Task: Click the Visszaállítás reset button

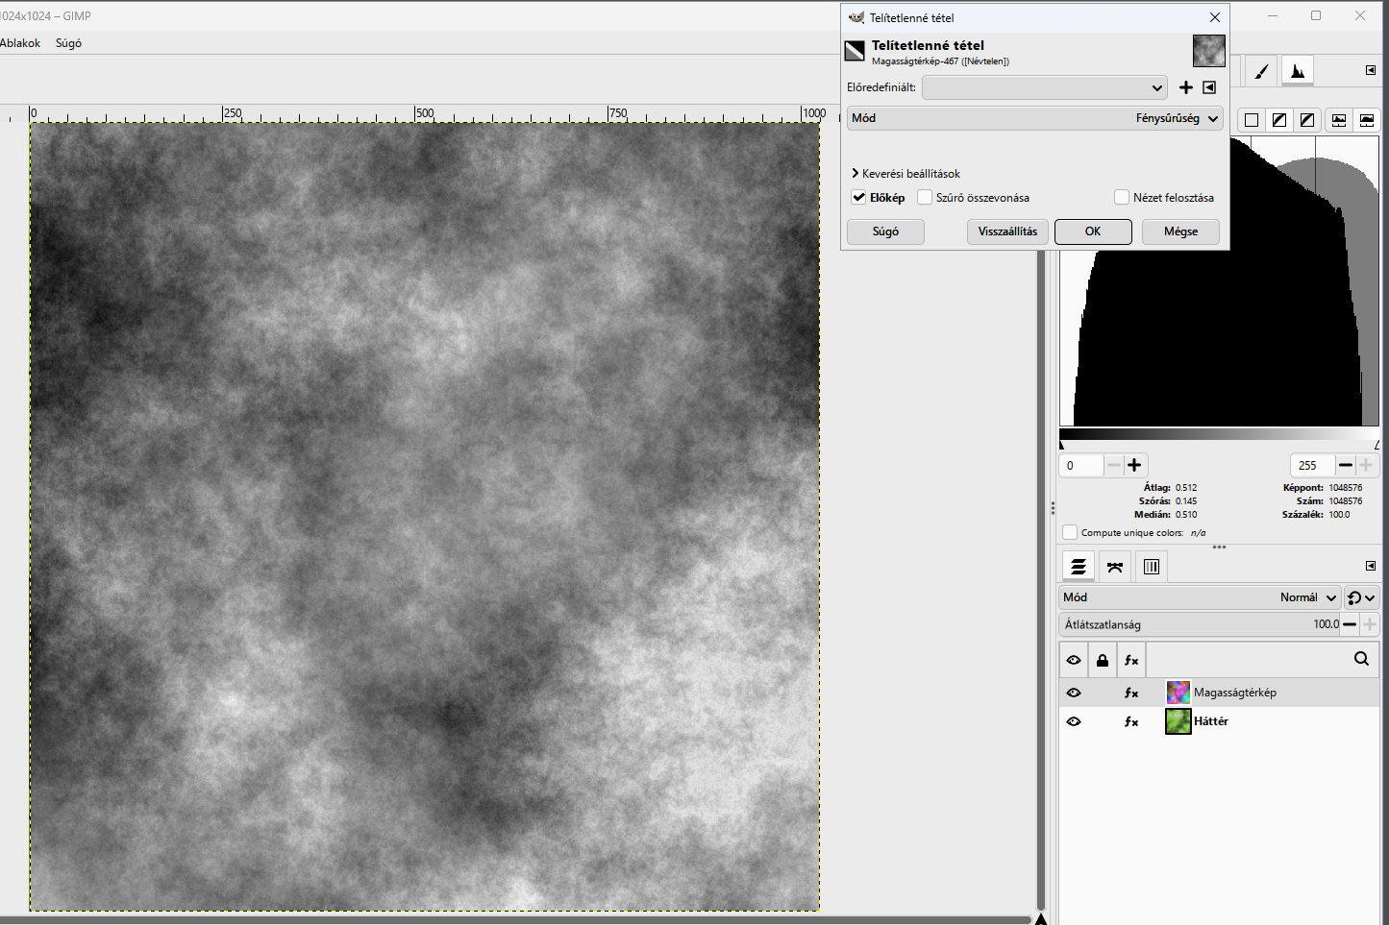Action: 1007,231
